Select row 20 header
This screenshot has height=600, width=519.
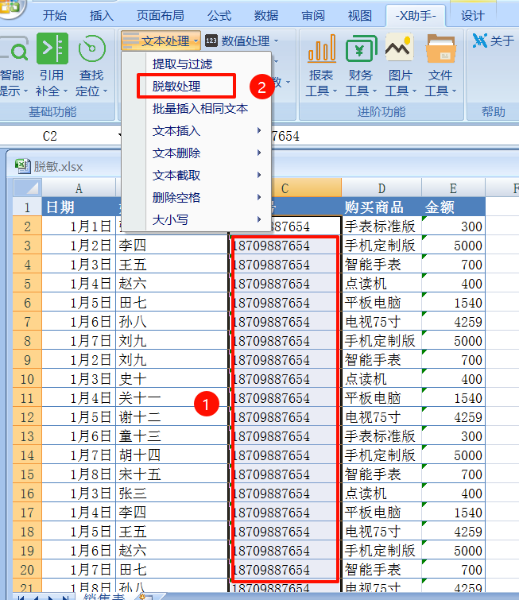(27, 570)
